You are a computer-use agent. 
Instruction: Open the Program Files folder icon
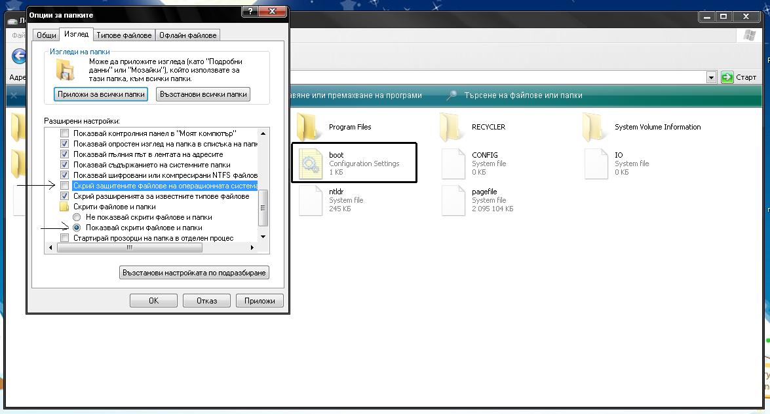(308, 126)
